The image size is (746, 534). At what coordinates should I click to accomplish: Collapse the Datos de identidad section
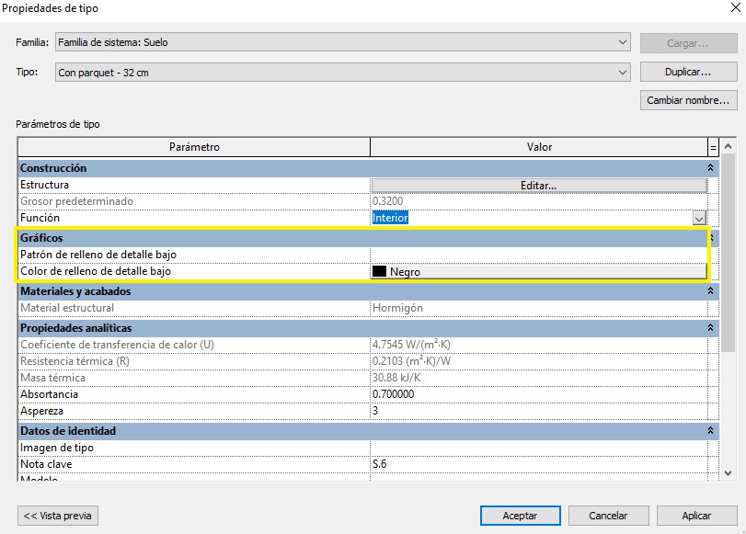[710, 431]
